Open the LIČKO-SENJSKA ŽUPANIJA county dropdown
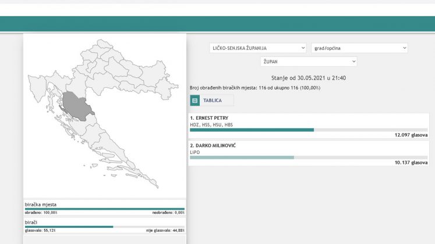The image size is (435, 244). (257, 48)
